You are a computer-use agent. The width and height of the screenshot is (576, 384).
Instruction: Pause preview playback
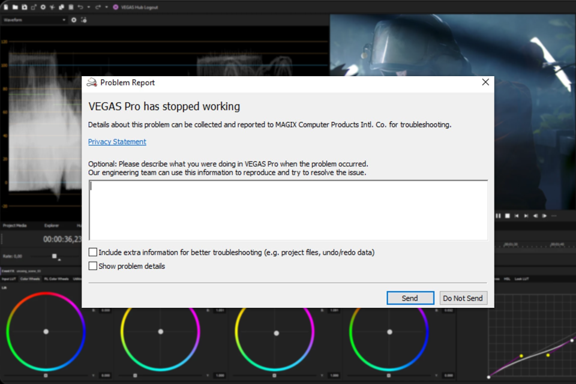tap(498, 216)
